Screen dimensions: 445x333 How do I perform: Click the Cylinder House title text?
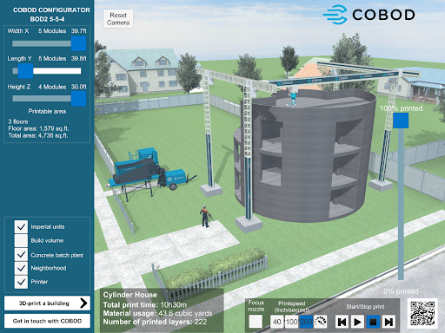130,295
